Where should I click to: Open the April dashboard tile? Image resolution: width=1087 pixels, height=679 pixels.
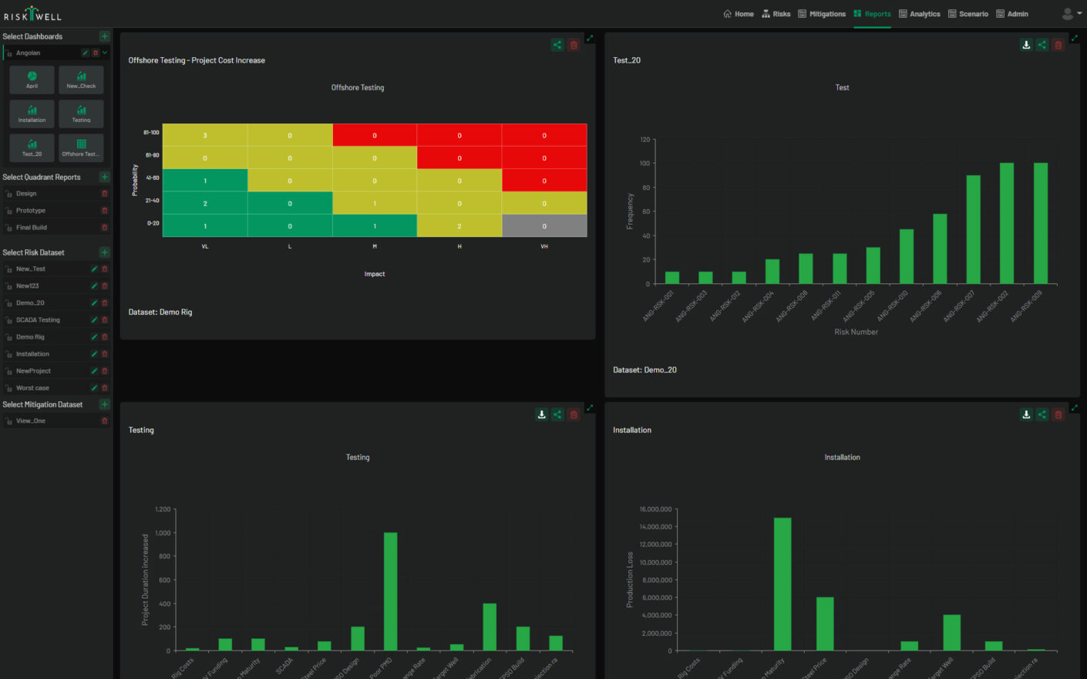click(x=32, y=80)
